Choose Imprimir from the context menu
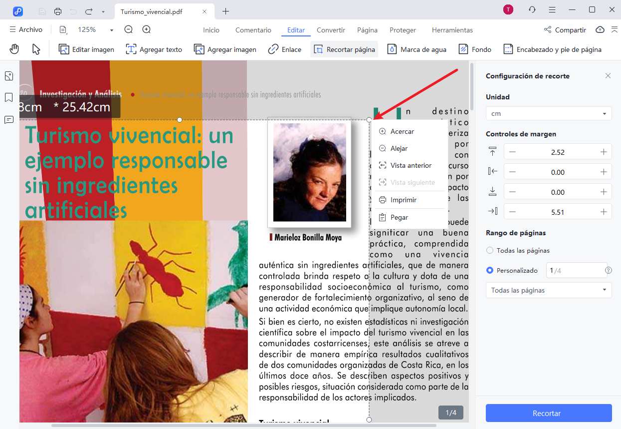The height and width of the screenshot is (429, 621). 403,200
